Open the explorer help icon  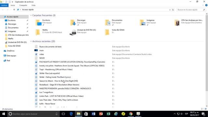pos(206,5)
